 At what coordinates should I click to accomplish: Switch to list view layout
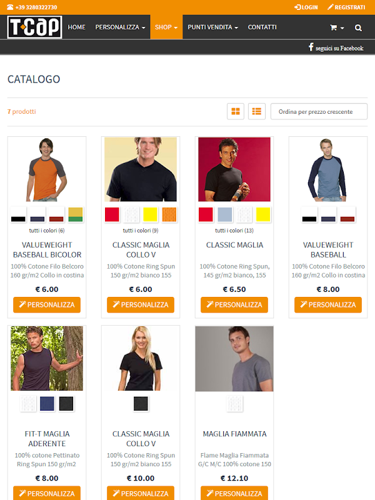pos(257,111)
